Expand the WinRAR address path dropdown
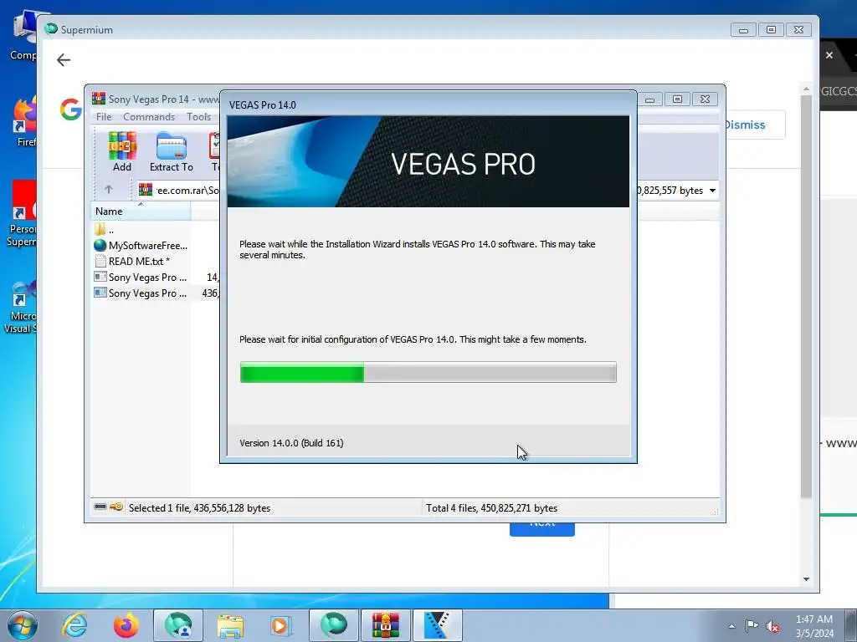 tap(713, 191)
